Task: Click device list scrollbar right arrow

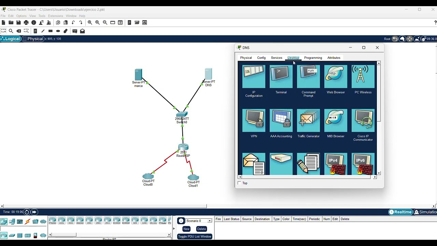Action: (169, 235)
